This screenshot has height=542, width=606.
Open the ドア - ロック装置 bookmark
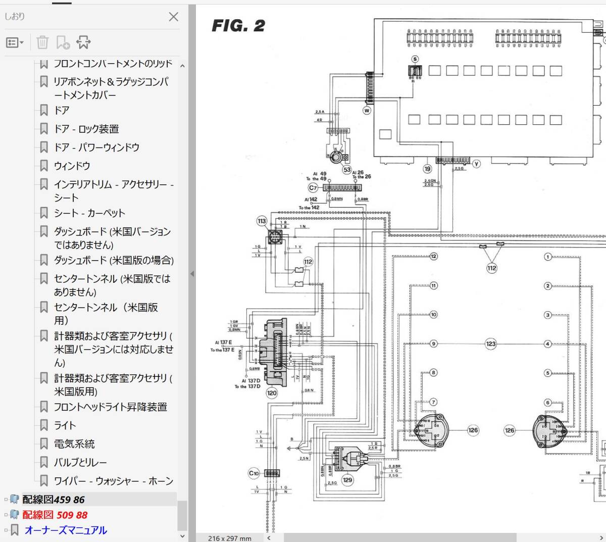[86, 129]
